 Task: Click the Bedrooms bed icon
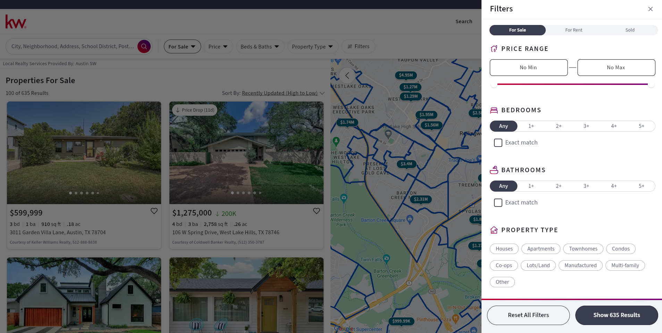point(494,110)
